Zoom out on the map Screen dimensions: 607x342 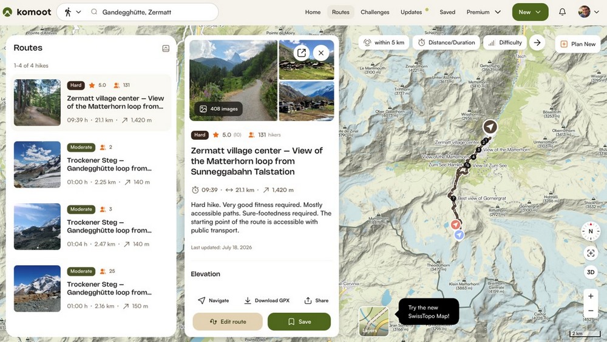(x=591, y=311)
